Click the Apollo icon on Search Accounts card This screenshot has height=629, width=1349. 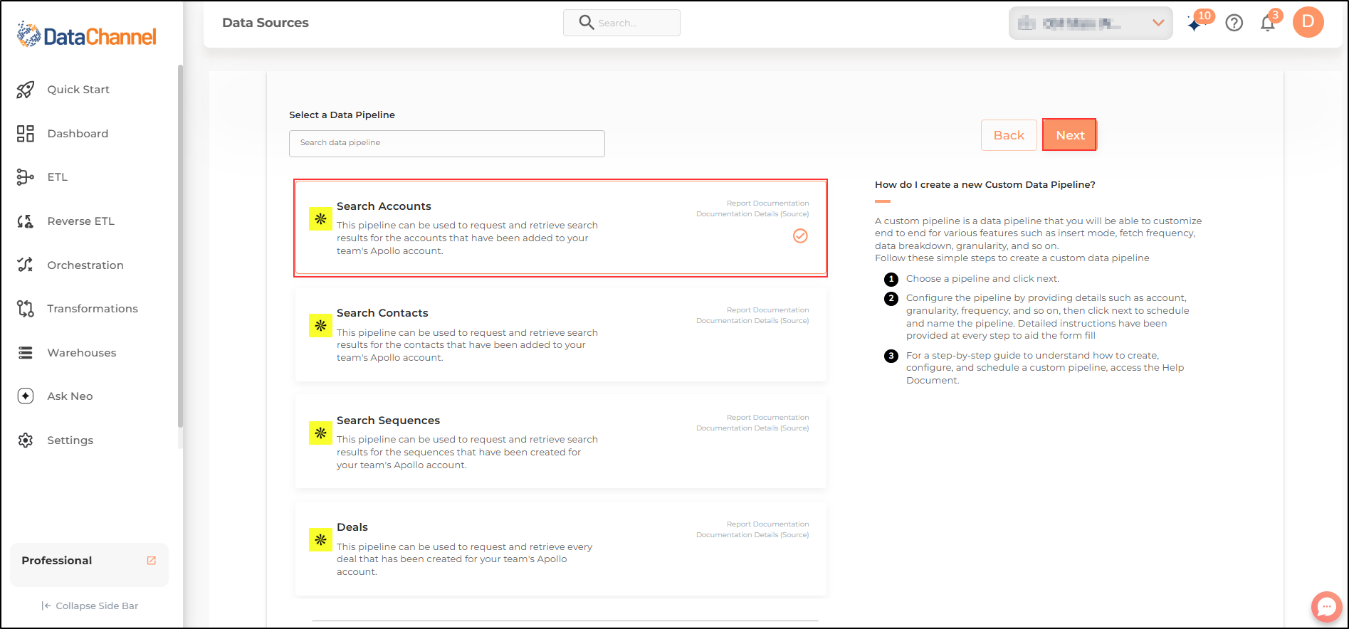(320, 219)
